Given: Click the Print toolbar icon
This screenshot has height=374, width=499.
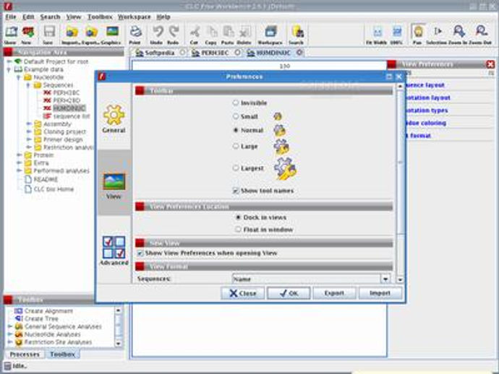Looking at the screenshot, I should point(135,35).
